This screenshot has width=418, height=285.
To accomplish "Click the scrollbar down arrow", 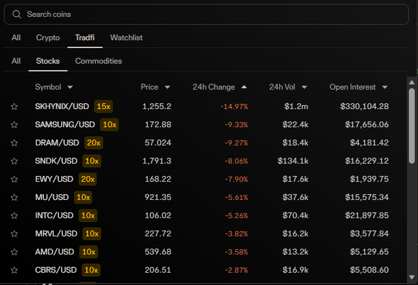I will point(412,277).
